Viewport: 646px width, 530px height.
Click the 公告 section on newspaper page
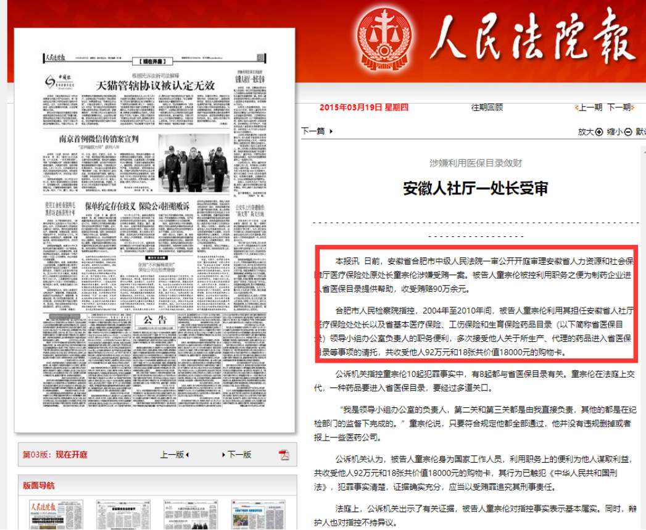[155, 320]
